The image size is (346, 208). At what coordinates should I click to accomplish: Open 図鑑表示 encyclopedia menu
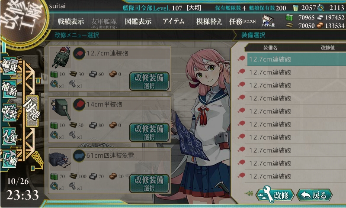(138, 21)
